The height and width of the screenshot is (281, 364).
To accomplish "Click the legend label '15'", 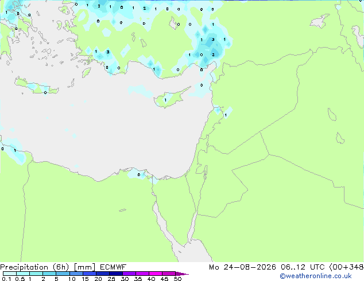I will click(x=85, y=279).
